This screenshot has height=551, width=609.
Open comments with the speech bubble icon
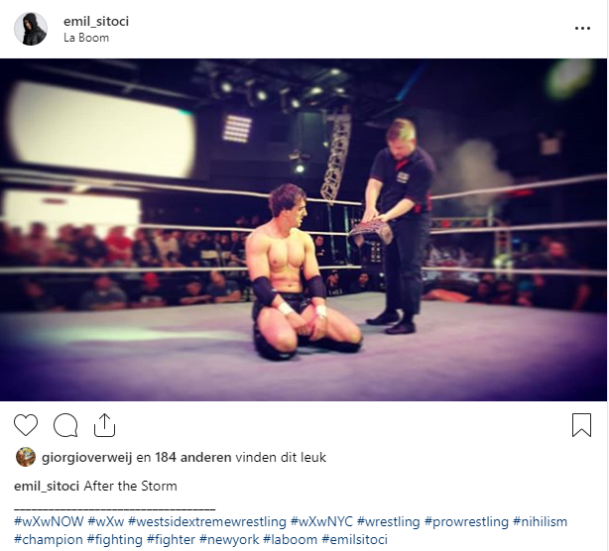(65, 425)
